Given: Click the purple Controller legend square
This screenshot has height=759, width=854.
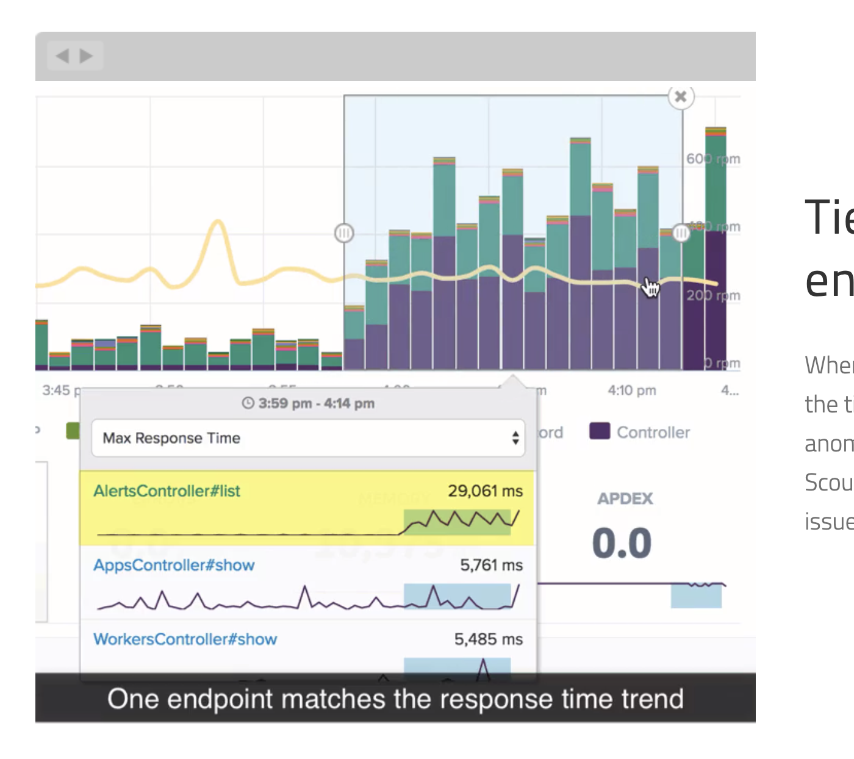Looking at the screenshot, I should (600, 432).
